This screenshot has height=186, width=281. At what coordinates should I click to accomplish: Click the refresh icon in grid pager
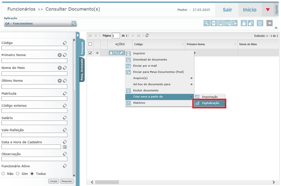click(x=147, y=35)
